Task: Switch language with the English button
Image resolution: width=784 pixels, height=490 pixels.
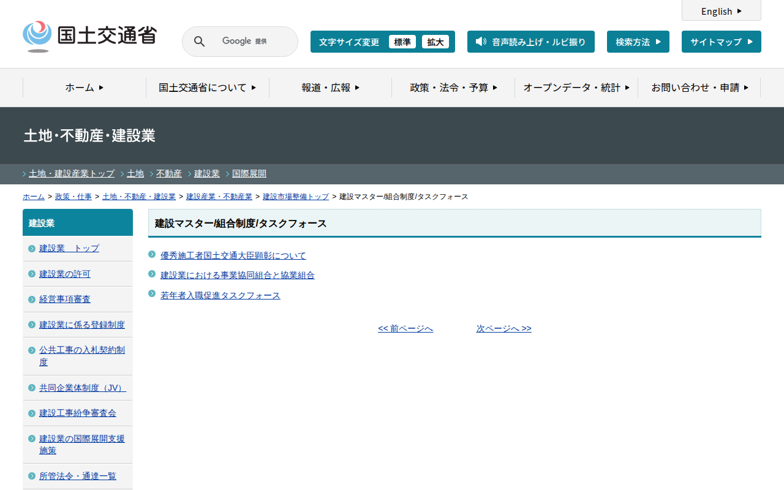Action: pyautogui.click(x=721, y=11)
